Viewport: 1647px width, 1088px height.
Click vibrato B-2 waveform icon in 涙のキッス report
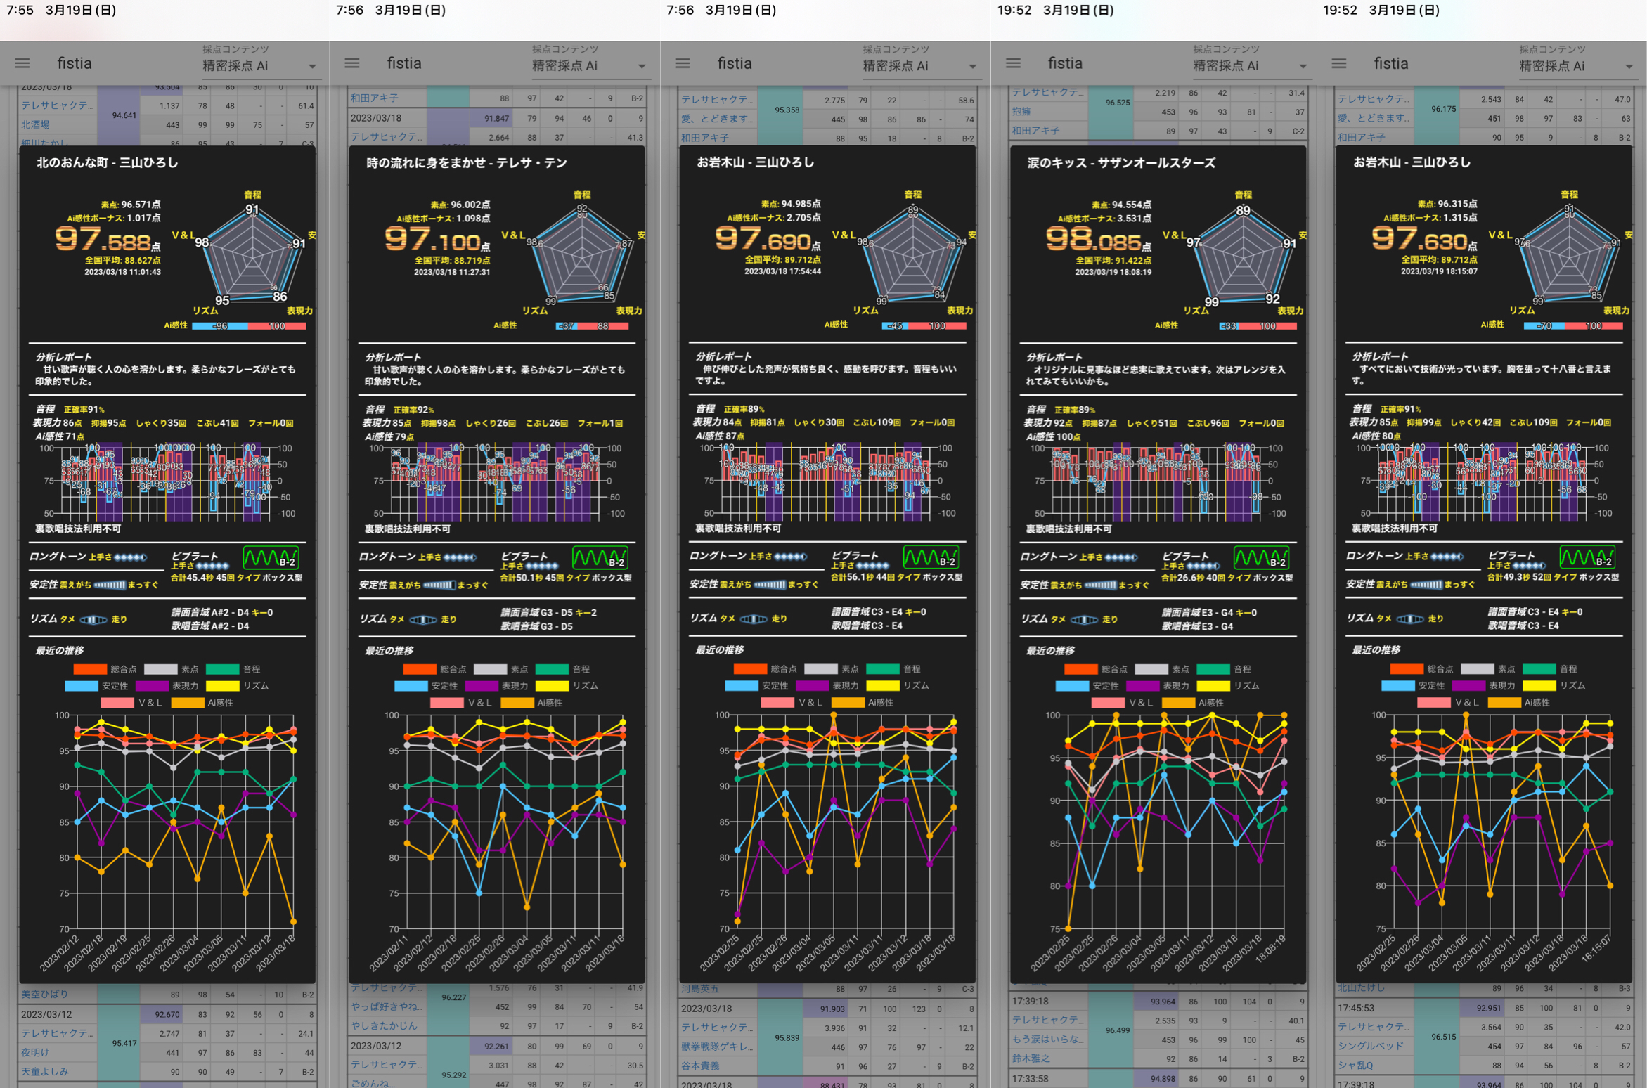(x=1261, y=558)
